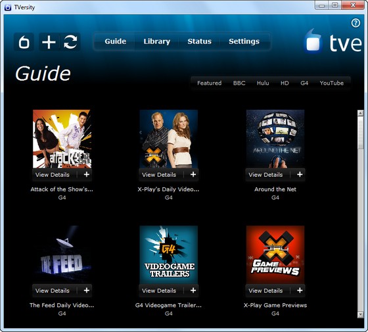Click The Feed satellite dish thumbnail

[62, 255]
